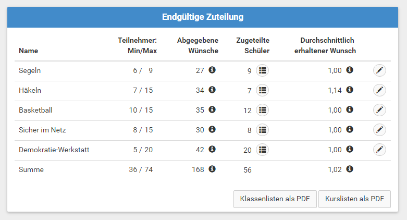Open the student list for Demokratie-Werkstatt
The width and height of the screenshot is (407, 220).
(x=263, y=150)
